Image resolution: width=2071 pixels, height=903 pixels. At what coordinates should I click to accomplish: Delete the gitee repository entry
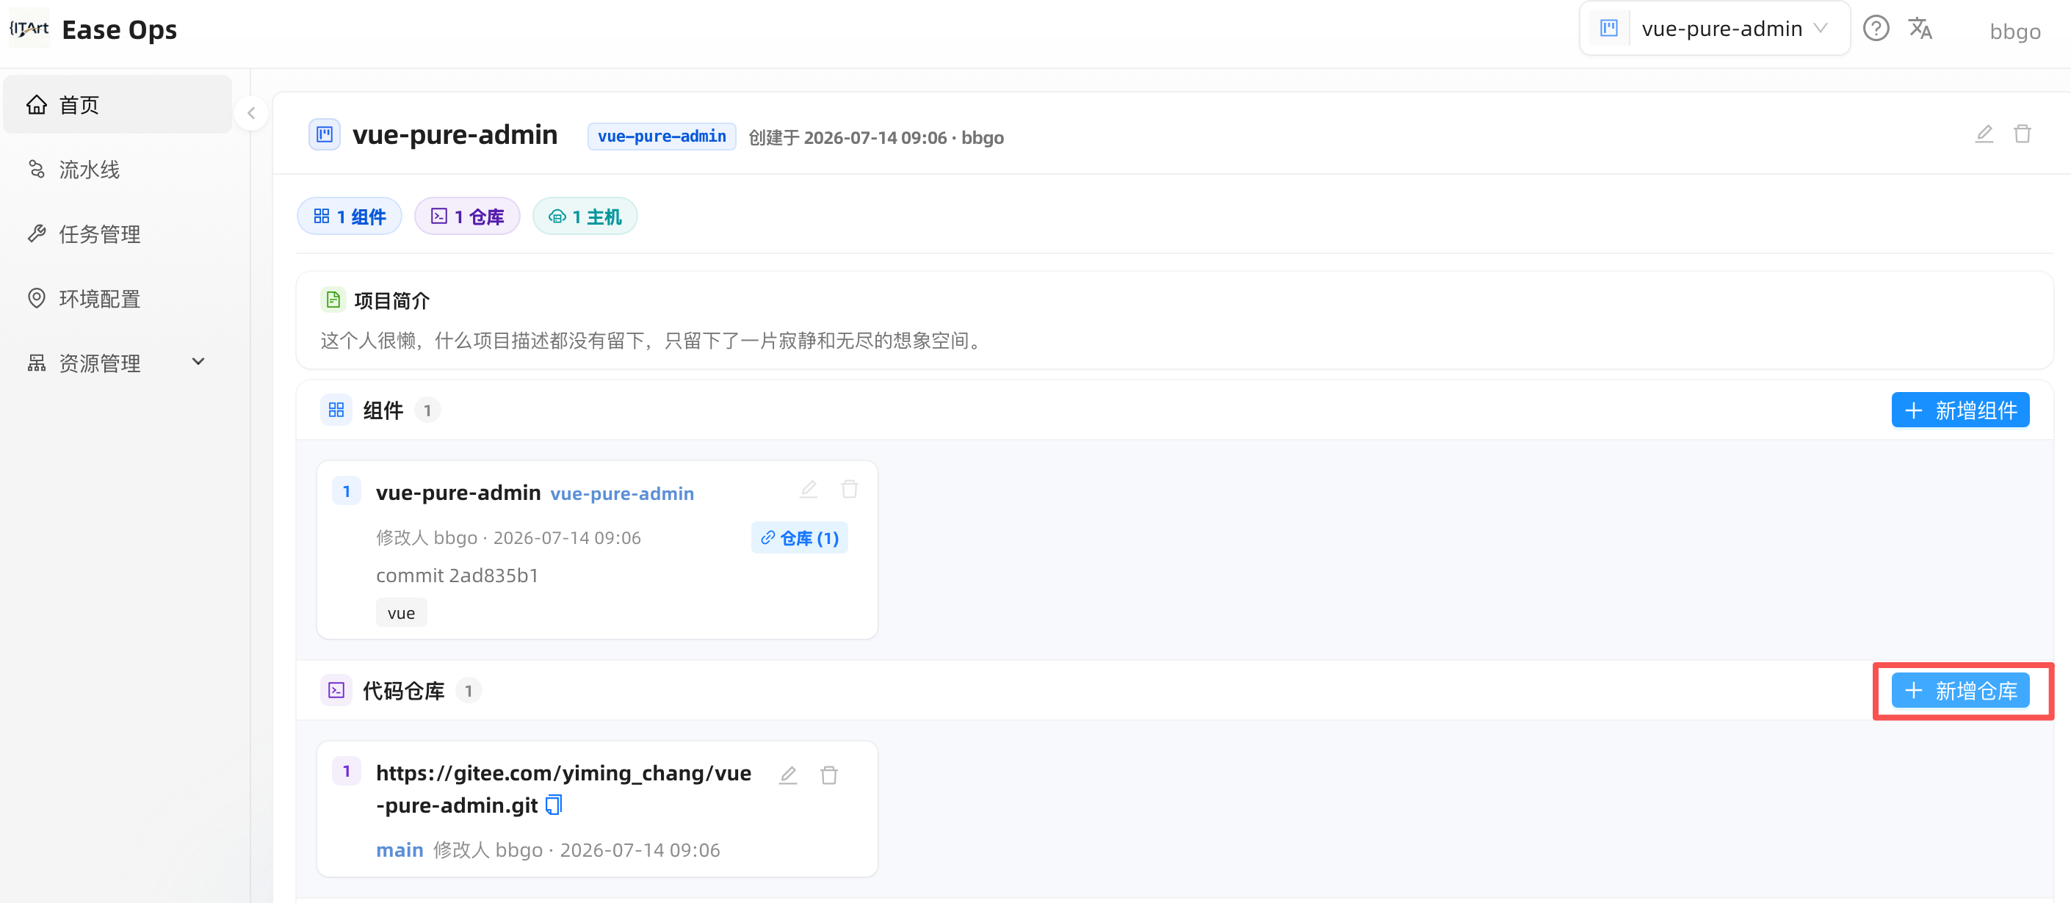click(x=829, y=775)
